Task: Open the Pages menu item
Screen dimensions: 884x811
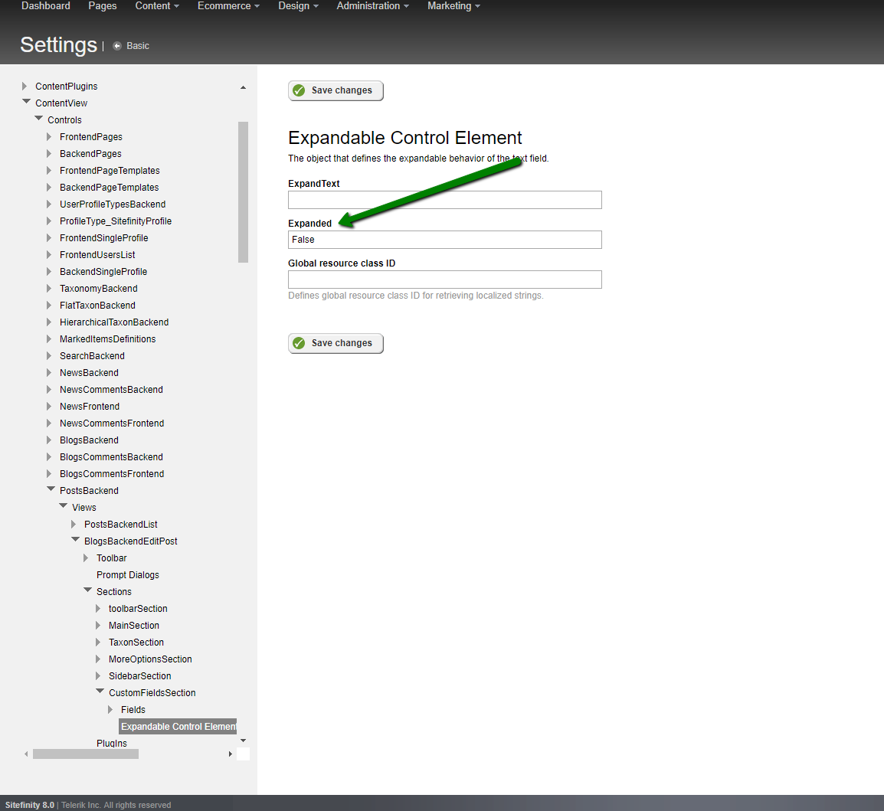Action: click(x=103, y=6)
